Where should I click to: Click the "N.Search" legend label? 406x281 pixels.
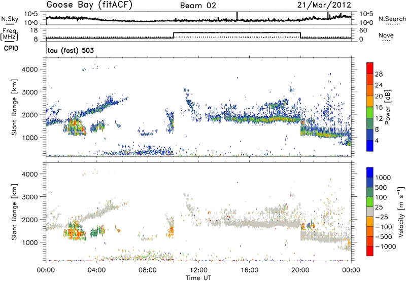(392, 19)
